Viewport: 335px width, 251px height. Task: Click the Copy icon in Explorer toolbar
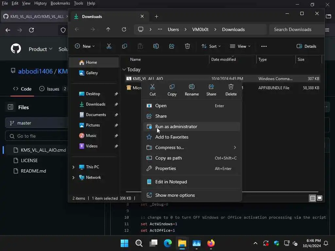tap(125, 46)
